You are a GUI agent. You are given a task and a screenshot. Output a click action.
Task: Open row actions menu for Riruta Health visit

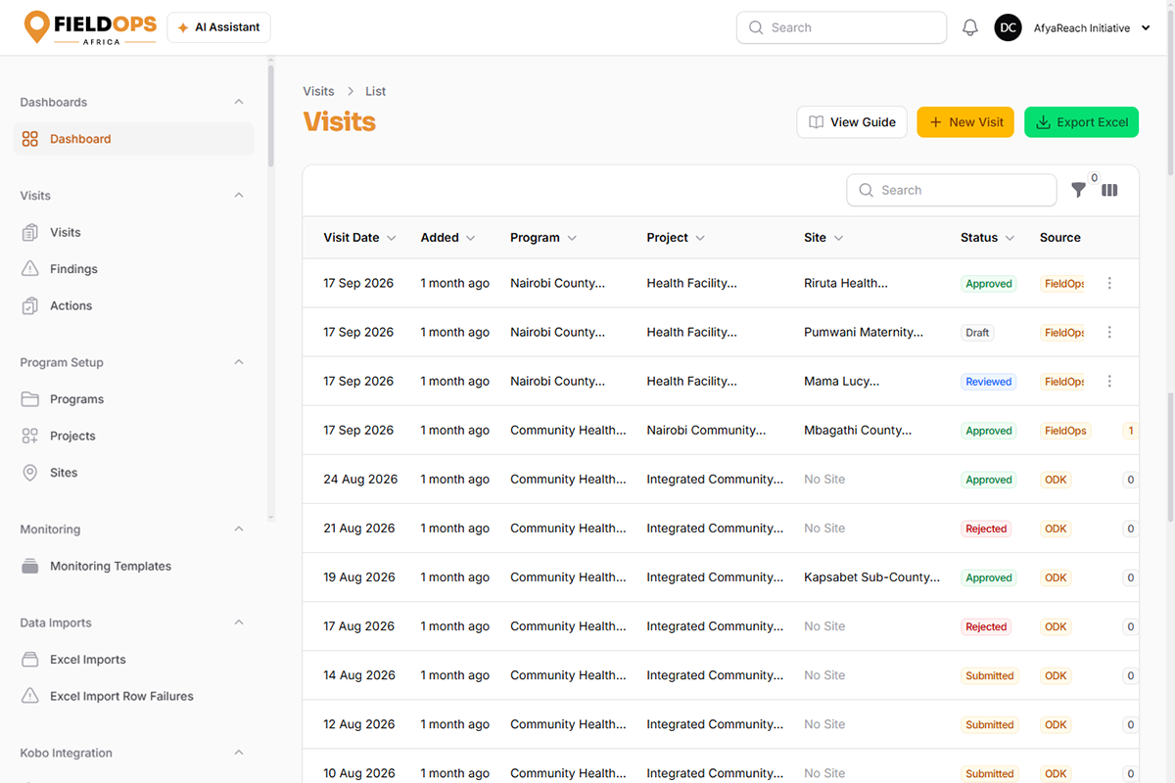[x=1109, y=284]
